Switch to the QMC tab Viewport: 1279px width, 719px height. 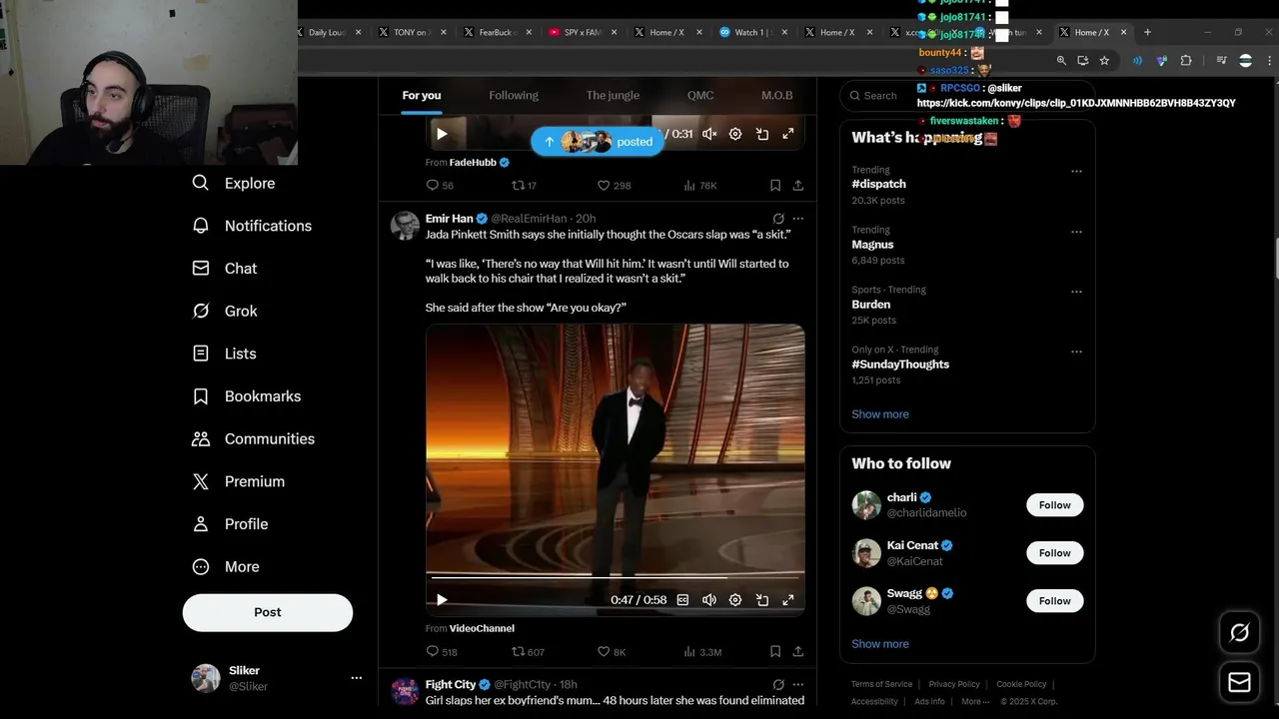700,96
